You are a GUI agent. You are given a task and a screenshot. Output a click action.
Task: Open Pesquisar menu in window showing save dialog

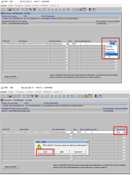click(x=20, y=92)
